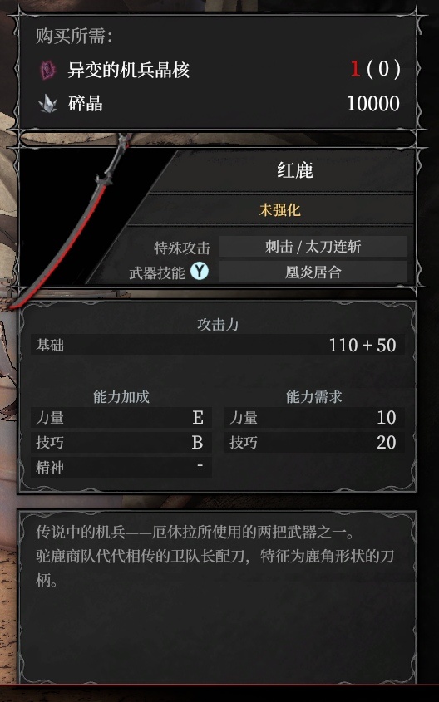Click the 技巧 requirement row showing 20

tap(314, 442)
